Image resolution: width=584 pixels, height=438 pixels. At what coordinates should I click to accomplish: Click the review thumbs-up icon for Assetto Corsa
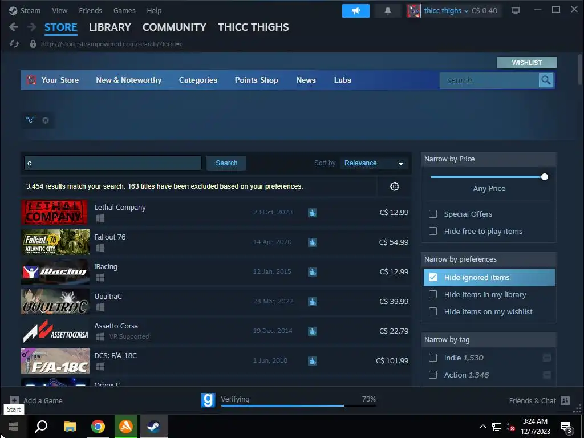point(313,331)
